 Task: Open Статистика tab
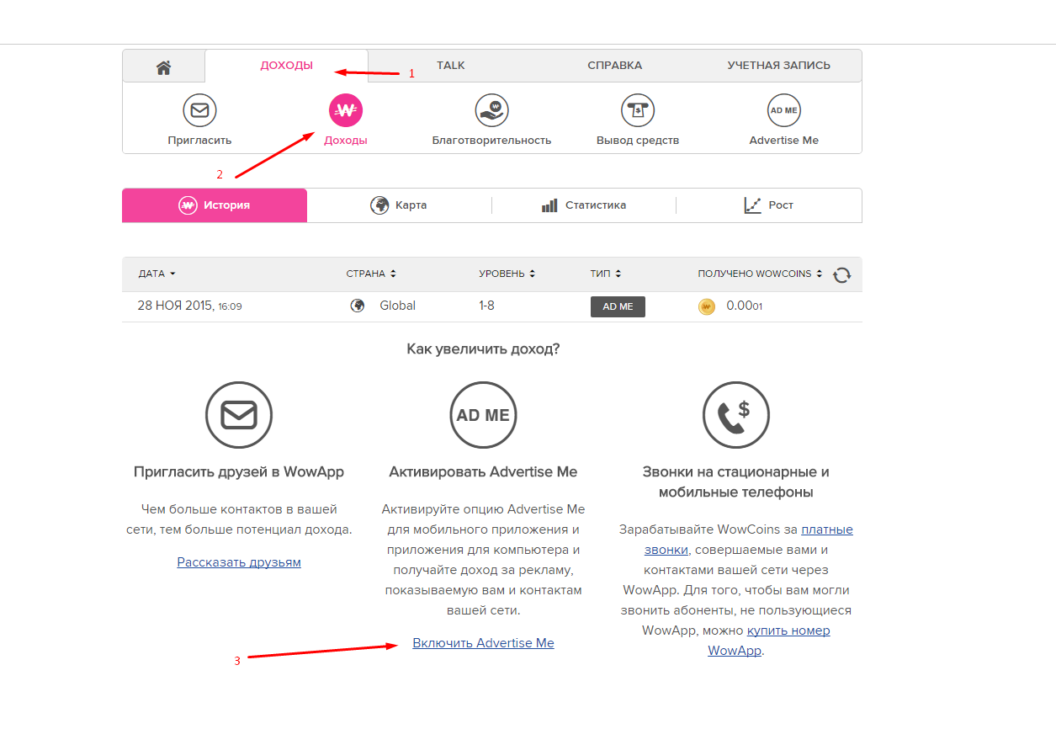[x=584, y=205]
